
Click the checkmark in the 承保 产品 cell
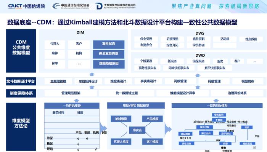(x=78, y=139)
